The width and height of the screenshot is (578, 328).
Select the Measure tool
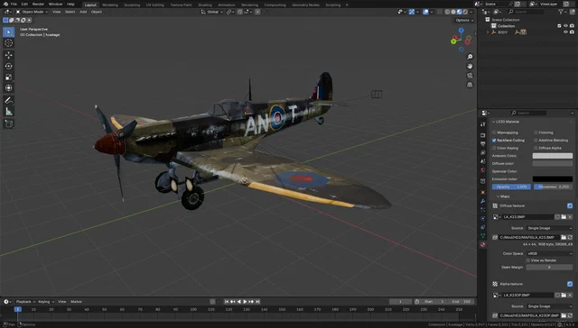[x=8, y=112]
